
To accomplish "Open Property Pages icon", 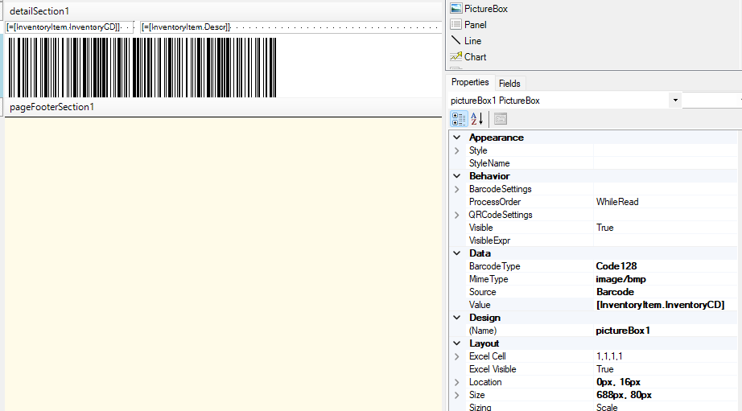I will pos(501,119).
